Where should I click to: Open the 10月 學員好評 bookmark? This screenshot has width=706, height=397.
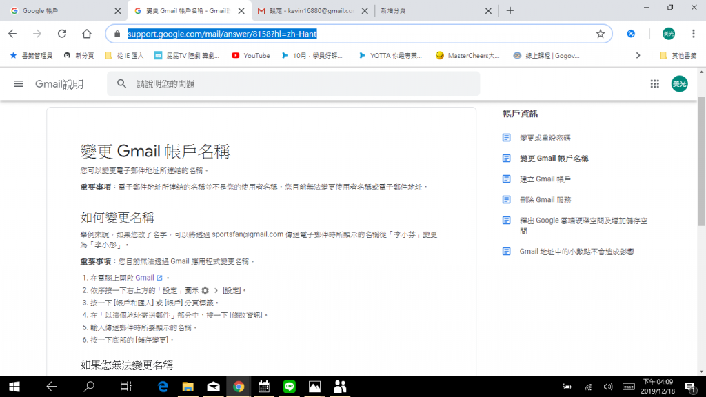[x=312, y=56]
